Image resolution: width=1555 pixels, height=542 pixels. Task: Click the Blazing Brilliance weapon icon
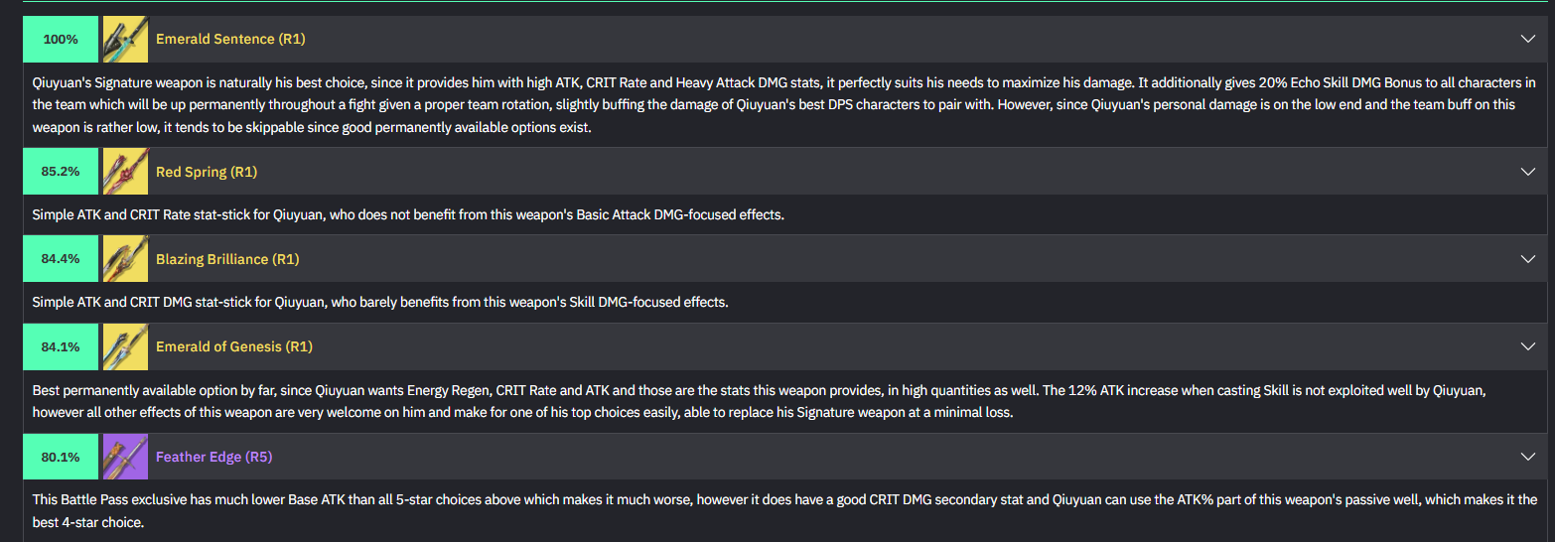[x=125, y=259]
